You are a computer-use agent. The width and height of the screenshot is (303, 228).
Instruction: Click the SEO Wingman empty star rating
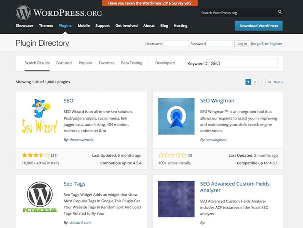[172, 155]
